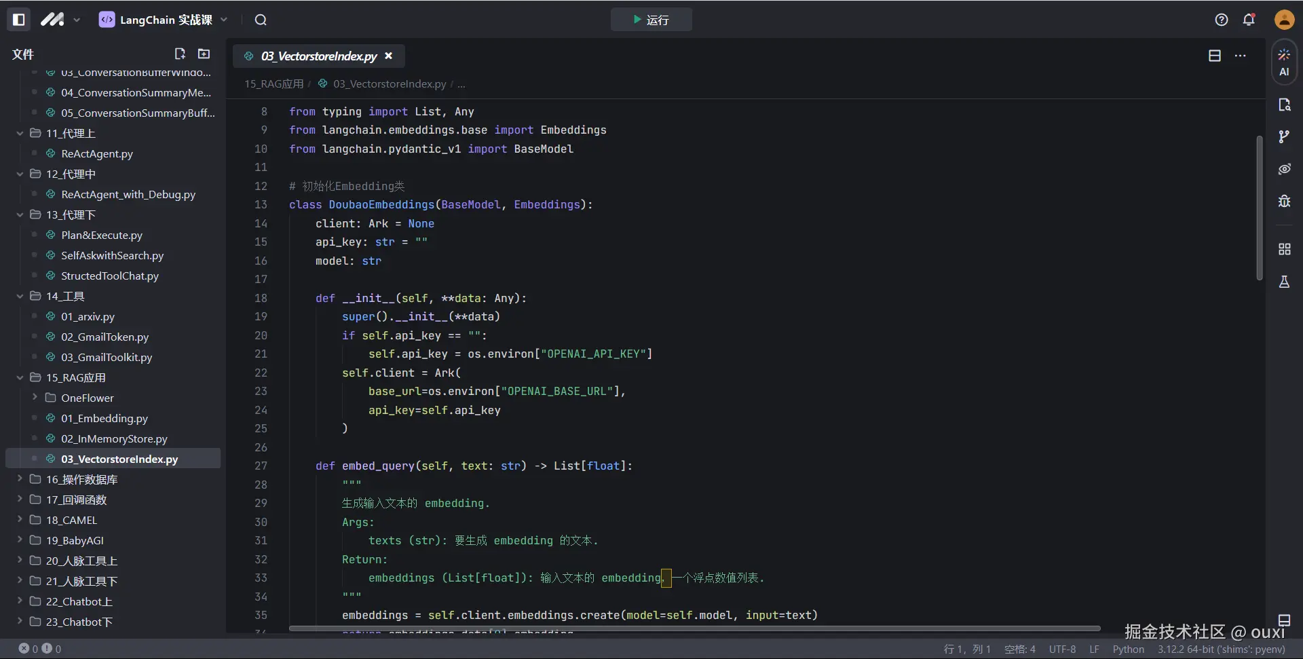
Task: Open the help question mark icon
Action: (1222, 20)
